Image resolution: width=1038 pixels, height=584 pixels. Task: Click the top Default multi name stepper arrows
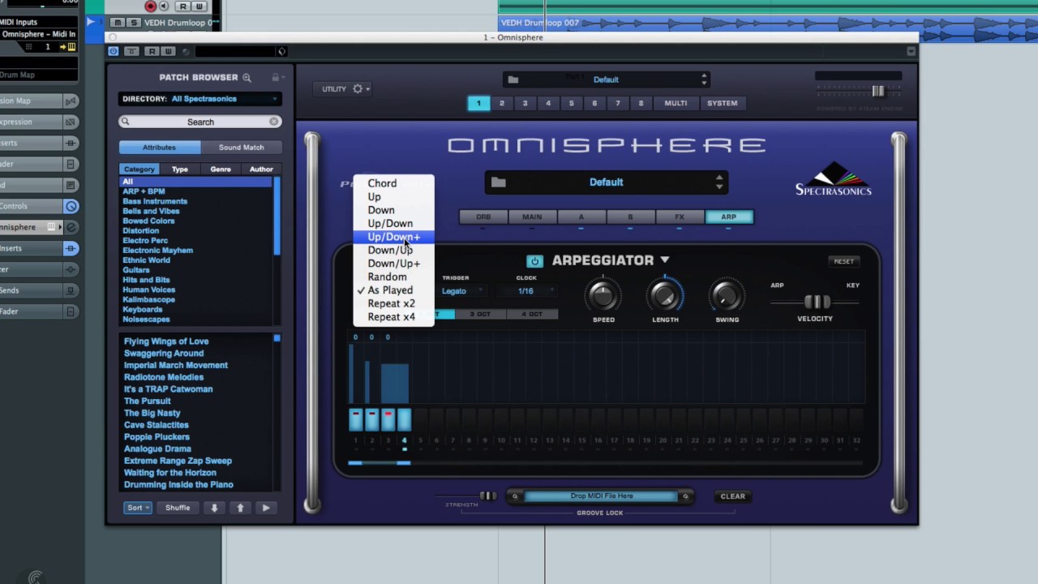tap(704, 79)
